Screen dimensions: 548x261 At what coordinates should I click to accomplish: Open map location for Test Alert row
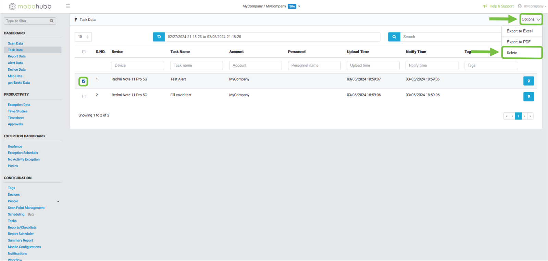[x=528, y=81]
